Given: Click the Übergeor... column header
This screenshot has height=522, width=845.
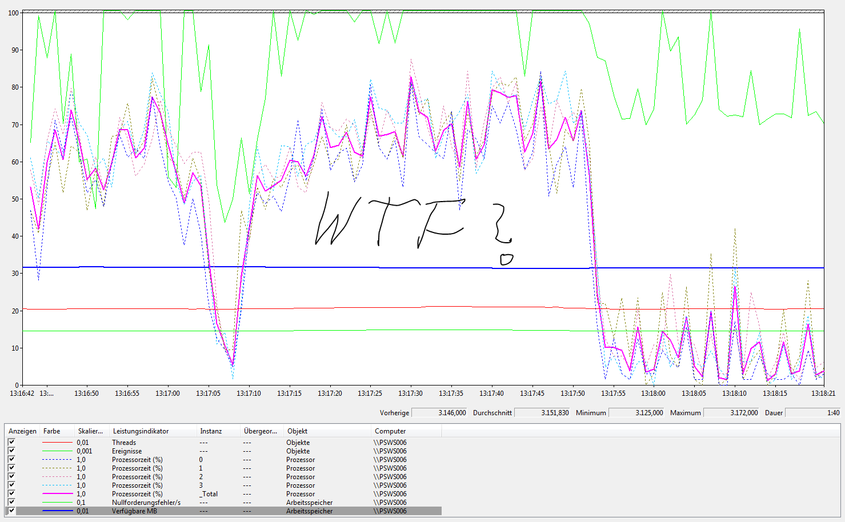Looking at the screenshot, I should point(262,431).
